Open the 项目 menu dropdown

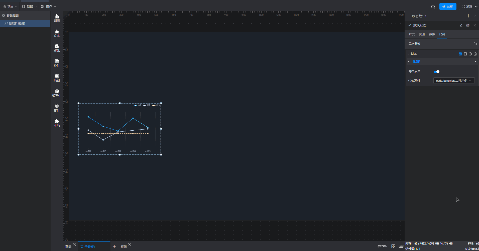(10, 6)
